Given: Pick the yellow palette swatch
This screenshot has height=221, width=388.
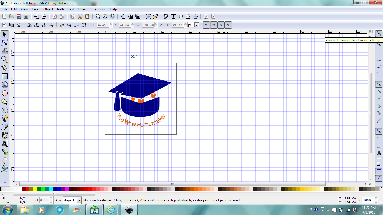Looking at the screenshot, I should (x=35, y=189).
